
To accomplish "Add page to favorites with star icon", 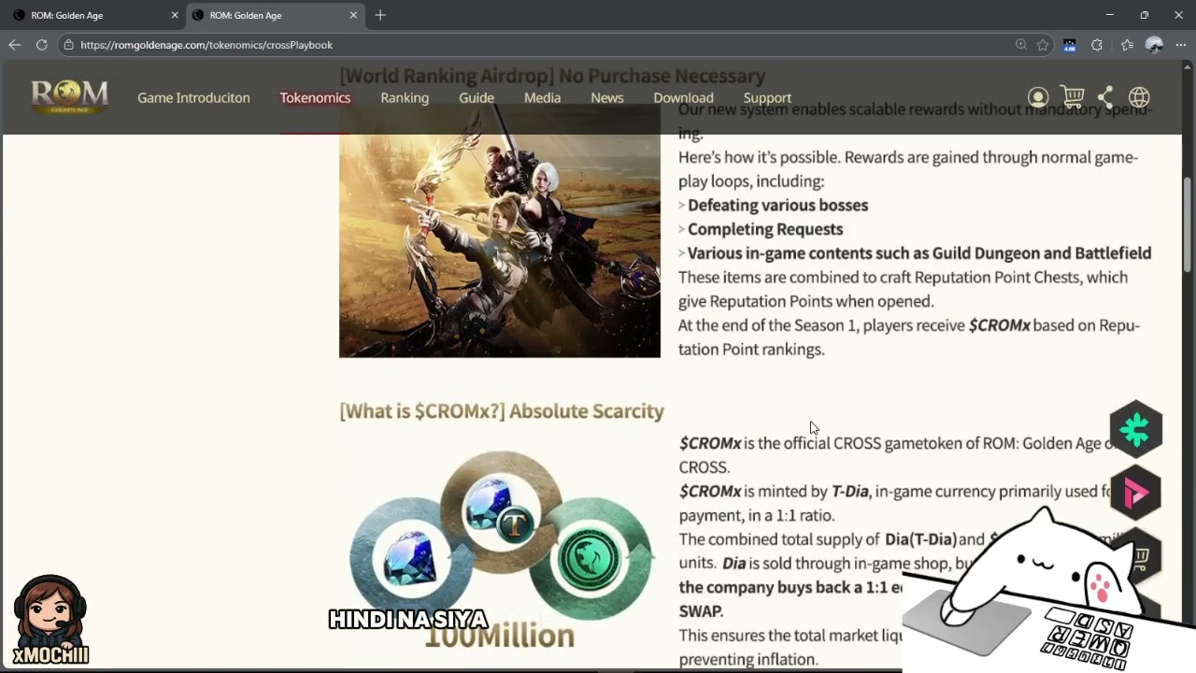I will [1043, 45].
